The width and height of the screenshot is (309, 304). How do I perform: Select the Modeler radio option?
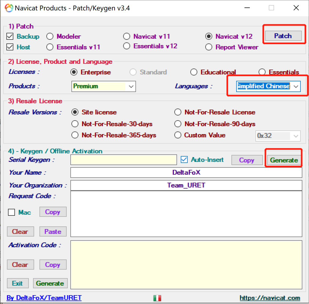click(x=50, y=36)
